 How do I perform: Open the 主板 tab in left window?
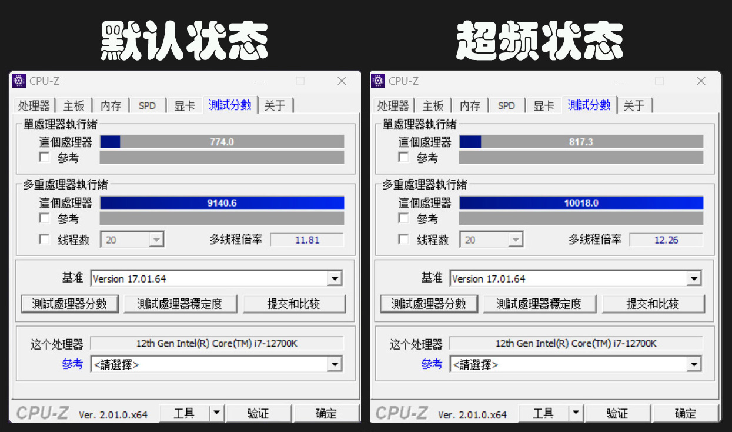click(74, 106)
